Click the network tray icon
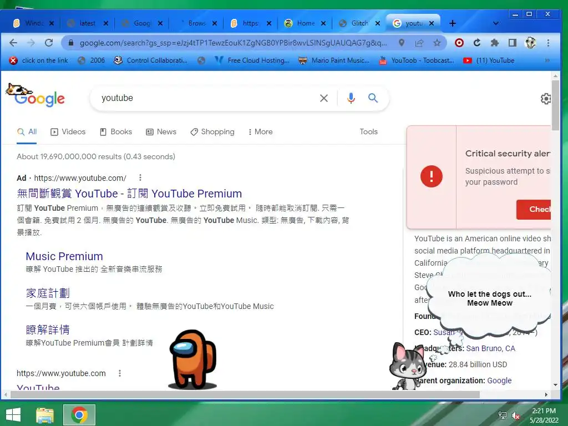 502,415
